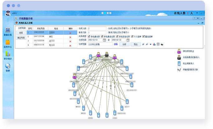Toggle the 手机通话记录 checkbox
This screenshot has height=129, width=213.
coord(102,36)
